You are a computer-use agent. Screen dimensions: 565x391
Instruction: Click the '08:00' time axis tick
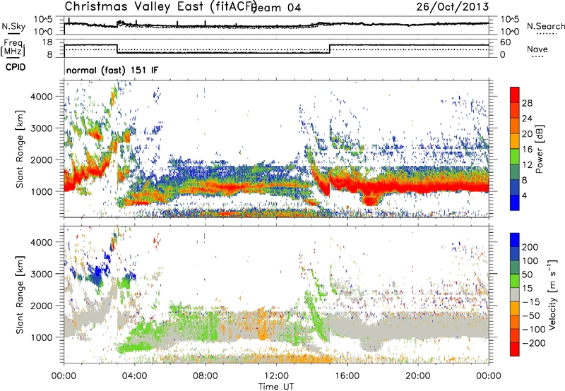(x=206, y=376)
